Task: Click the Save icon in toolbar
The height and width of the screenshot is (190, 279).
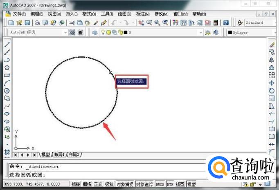Action: 27,23
